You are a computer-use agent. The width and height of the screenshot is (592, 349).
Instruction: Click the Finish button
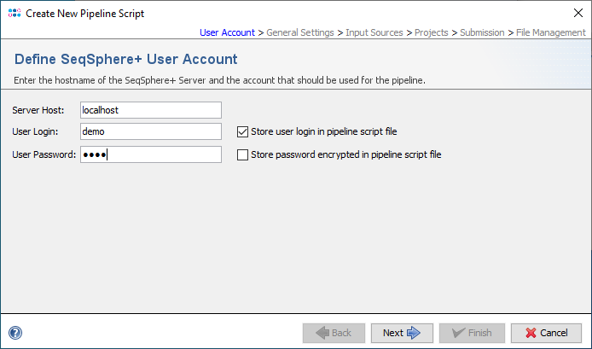472,333
